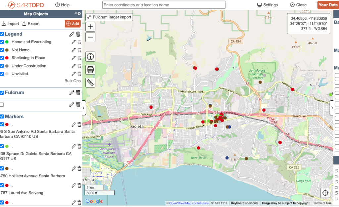
Task: Collapse left sidebar with the arrow handle
Action: click(84, 108)
